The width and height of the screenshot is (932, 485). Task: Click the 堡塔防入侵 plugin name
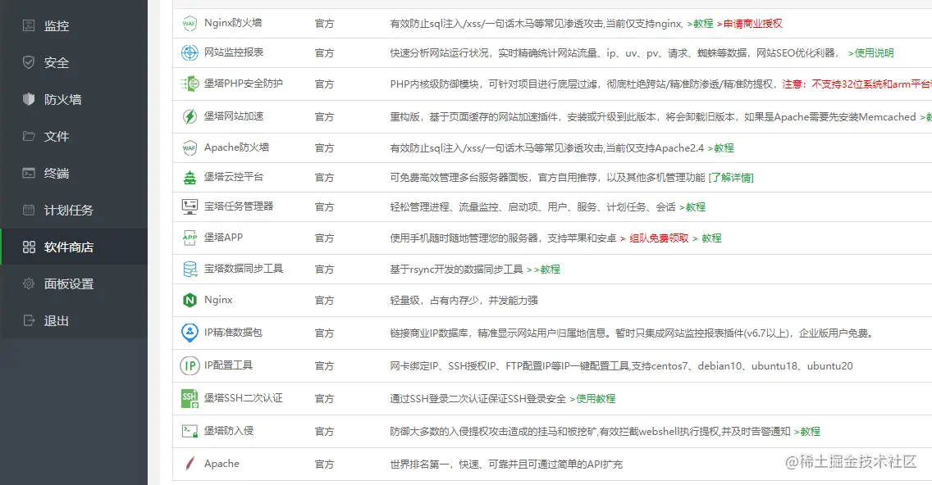(229, 430)
